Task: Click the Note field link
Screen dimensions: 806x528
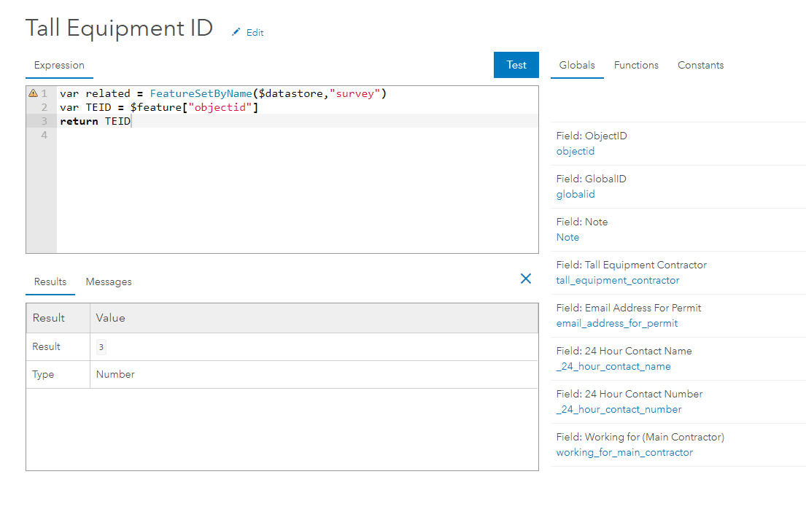Action: pos(567,238)
